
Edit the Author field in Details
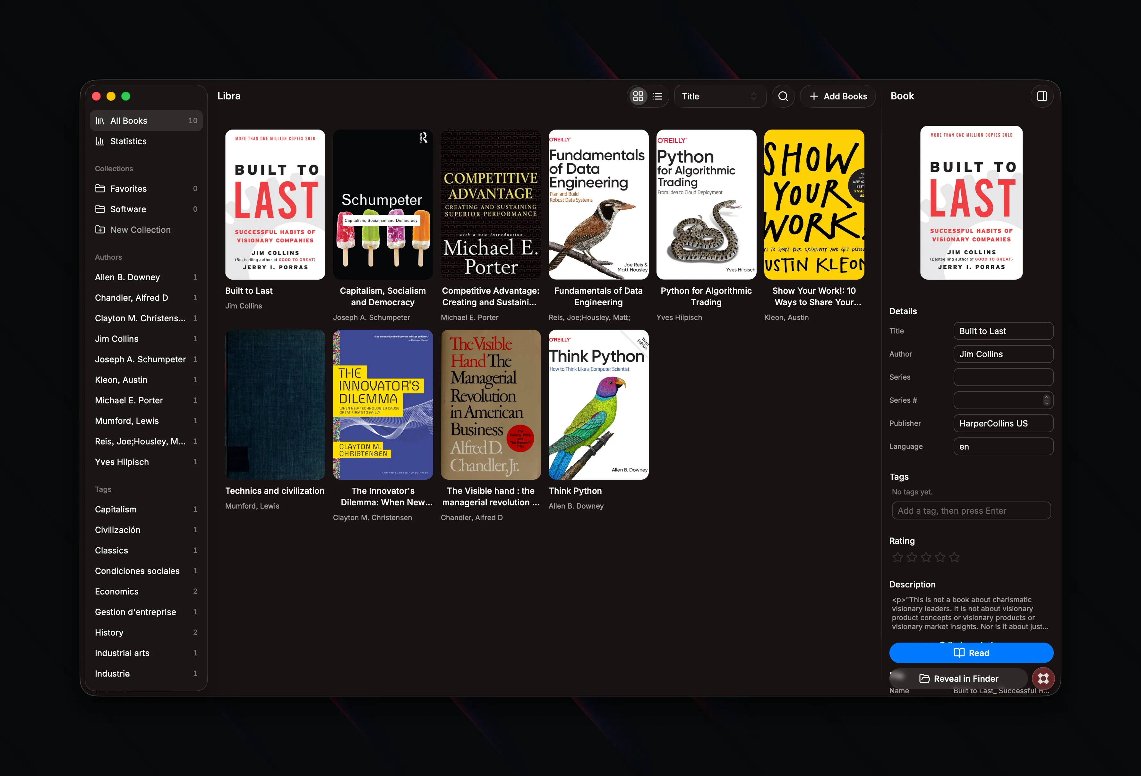click(x=1003, y=354)
